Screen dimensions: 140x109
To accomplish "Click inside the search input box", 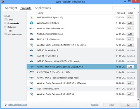I will point(123,8).
